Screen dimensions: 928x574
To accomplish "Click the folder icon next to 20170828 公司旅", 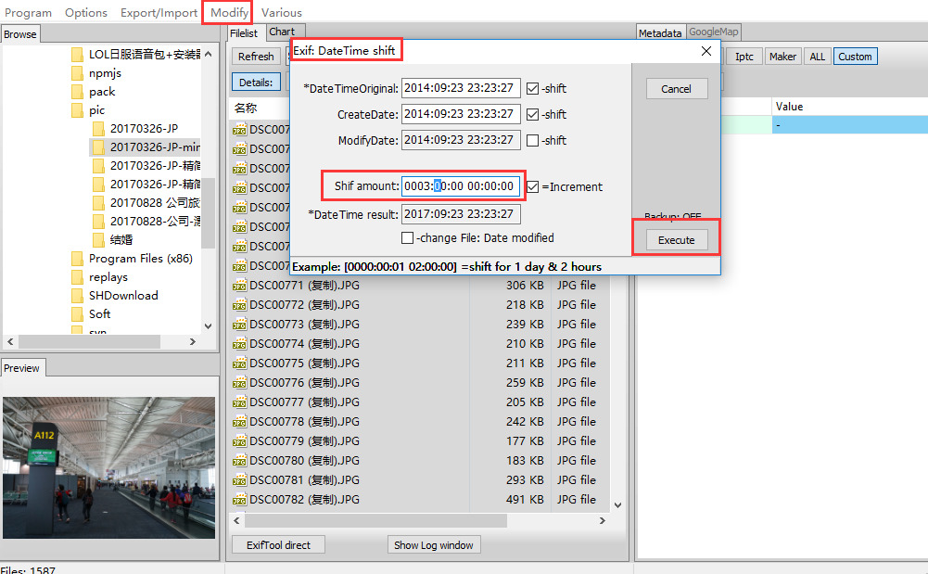I will (x=99, y=203).
